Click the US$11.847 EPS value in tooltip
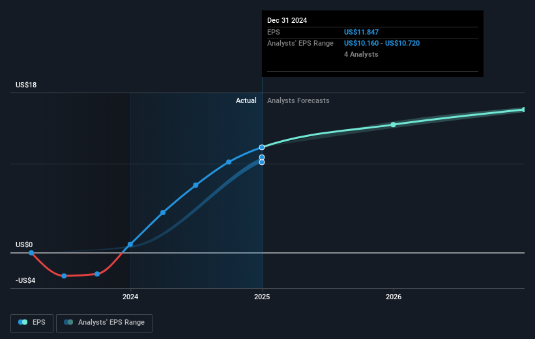 [x=361, y=32]
